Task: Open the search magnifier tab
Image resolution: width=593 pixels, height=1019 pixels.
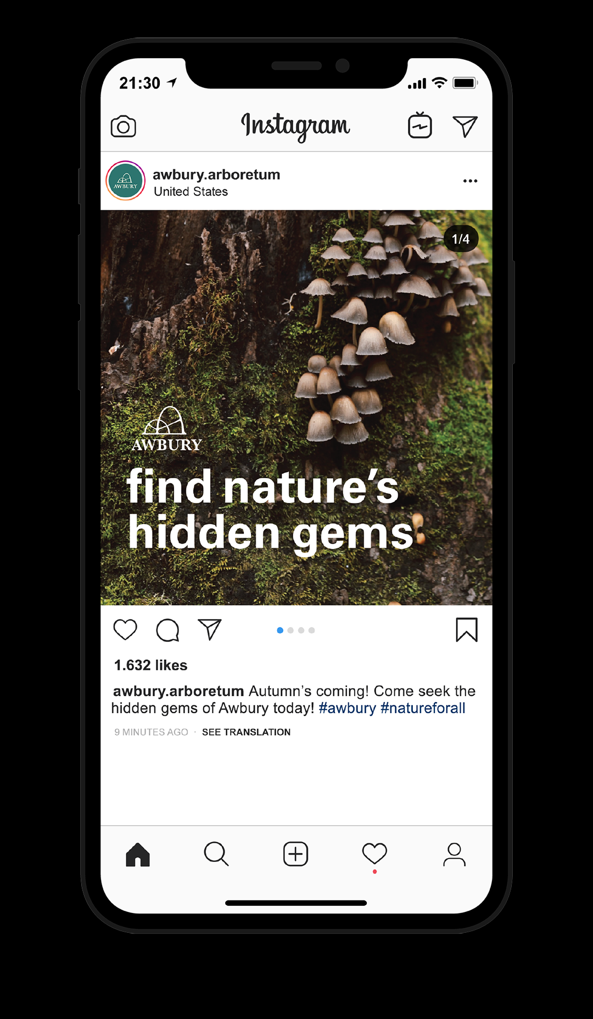Action: tap(216, 854)
